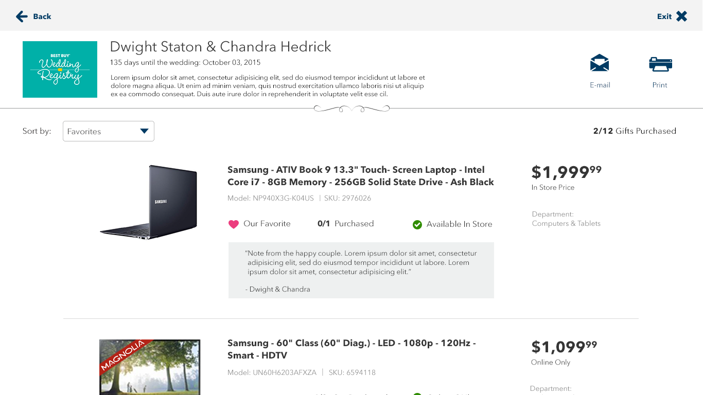Image resolution: width=703 pixels, height=395 pixels.
Task: Open the Samsung ATIV Book 9 laptop title
Action: coord(360,176)
